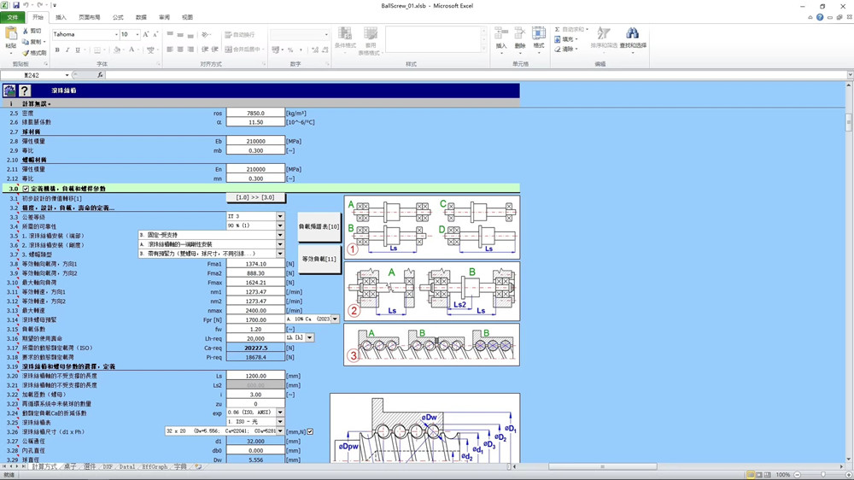The width and height of the screenshot is (854, 480).
Task: Open the font name Tahoma dropdown
Action: point(116,34)
